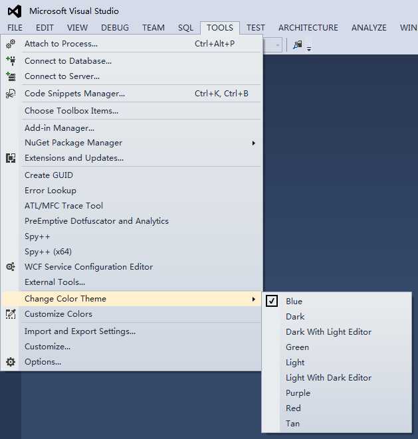
Task: Click the Visual Studio logo icon
Action: [x=15, y=11]
